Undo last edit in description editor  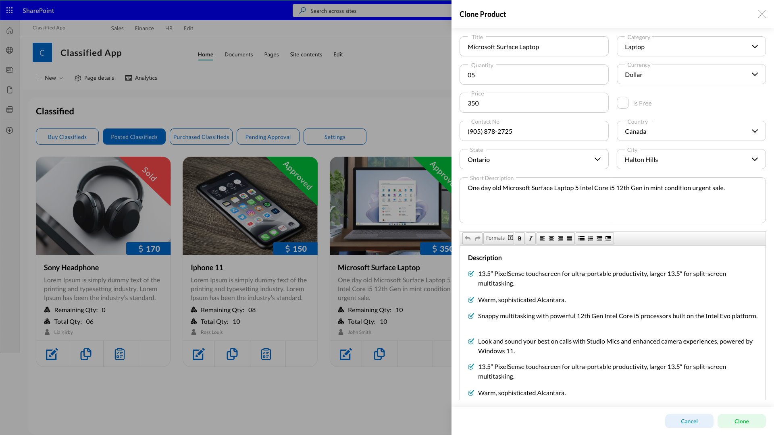click(468, 238)
